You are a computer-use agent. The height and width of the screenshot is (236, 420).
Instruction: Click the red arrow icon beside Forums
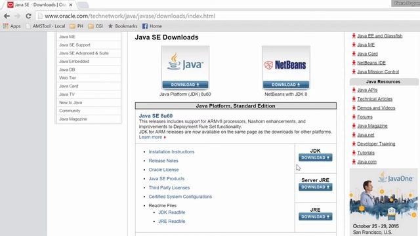pyautogui.click(x=354, y=117)
